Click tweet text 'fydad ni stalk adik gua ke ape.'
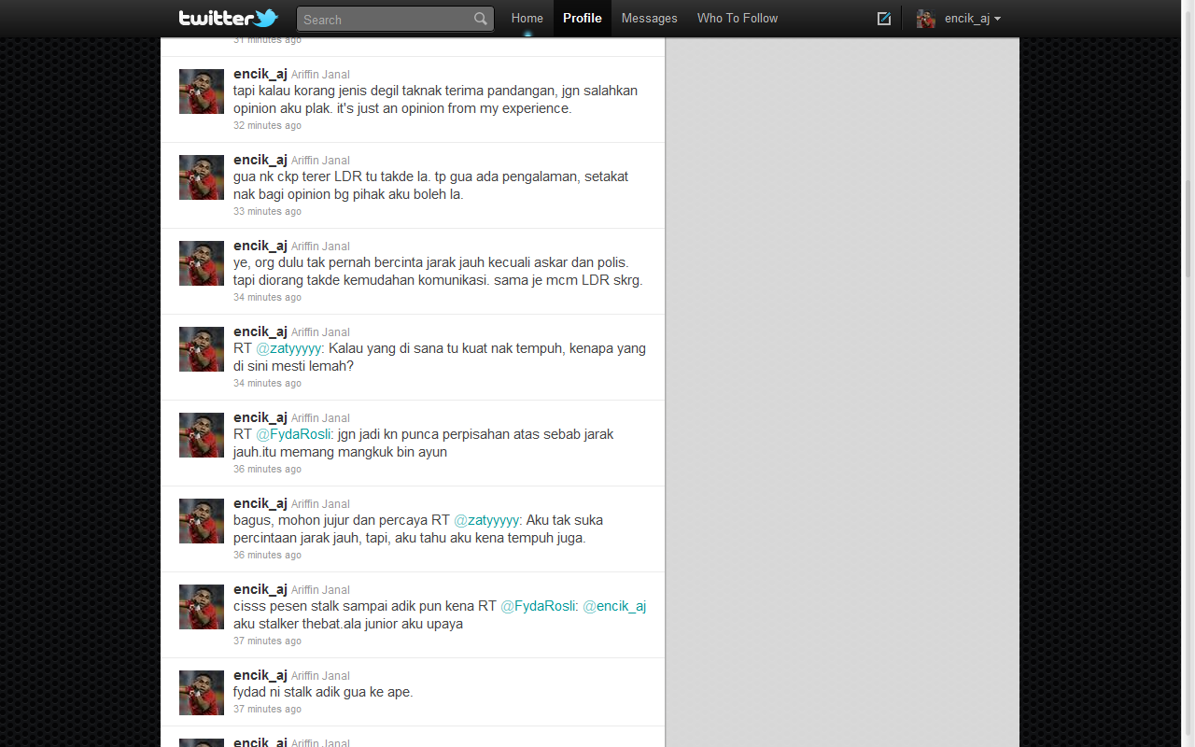The height and width of the screenshot is (747, 1195). [x=323, y=692]
